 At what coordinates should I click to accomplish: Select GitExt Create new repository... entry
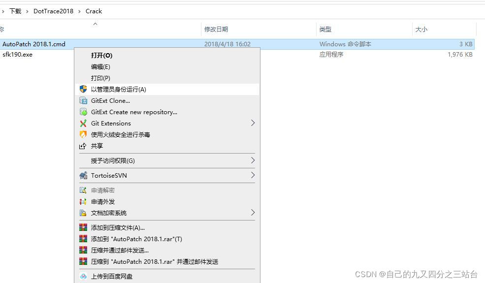[x=167, y=112]
